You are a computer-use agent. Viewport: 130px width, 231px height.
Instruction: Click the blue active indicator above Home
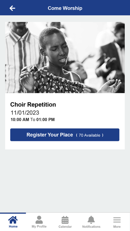(x=13, y=213)
